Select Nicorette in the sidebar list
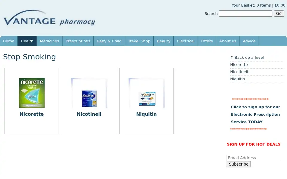The height and width of the screenshot is (179, 287). click(x=239, y=65)
